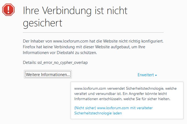Click paragraph starting Der Inhaber von www.loxforum.com

pyautogui.click(x=93, y=47)
